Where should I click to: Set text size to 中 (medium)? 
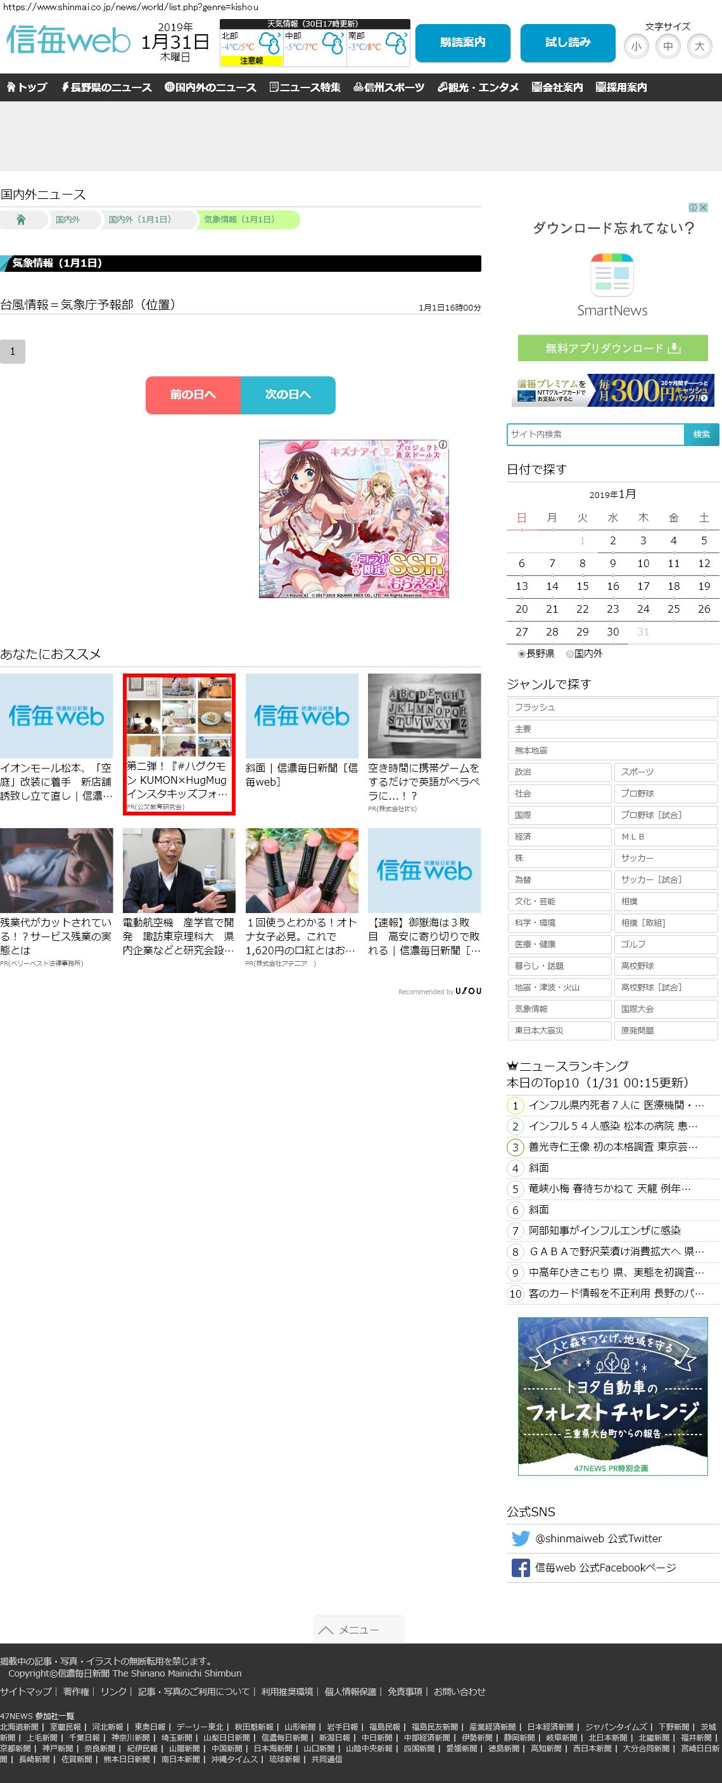(668, 47)
